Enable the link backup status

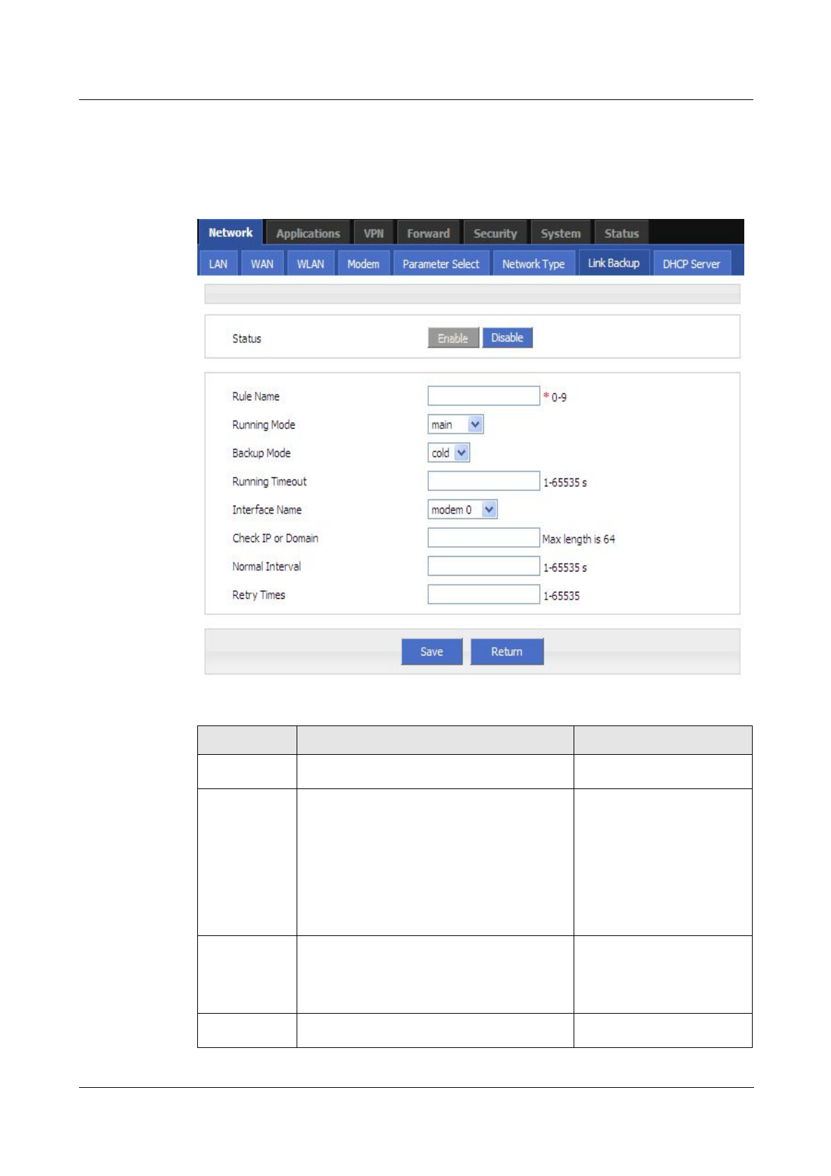(x=453, y=338)
